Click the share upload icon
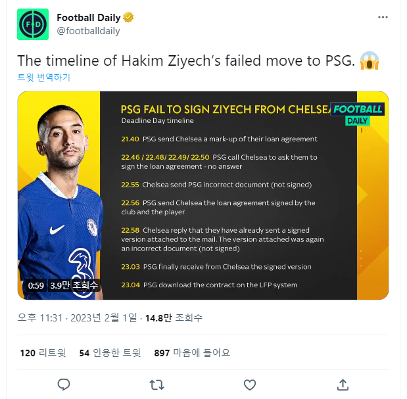Viewport: 407px width, 399px height. coord(343,384)
